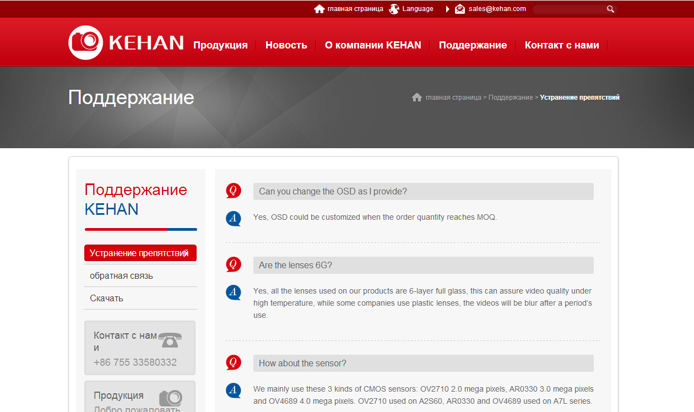Viewport: 694px width, 412px height.
Task: Click the Продукция promo box
Action: coord(140,397)
